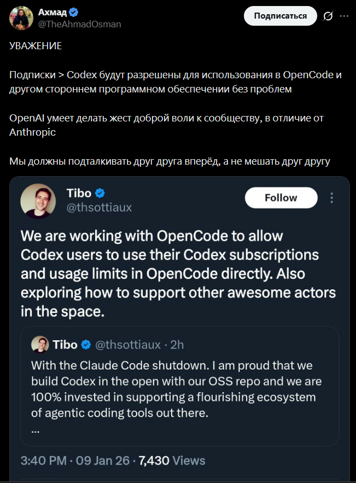Screen dimensions: 356x483
Task: Click the 7,430 Views counter
Action: click(x=172, y=461)
